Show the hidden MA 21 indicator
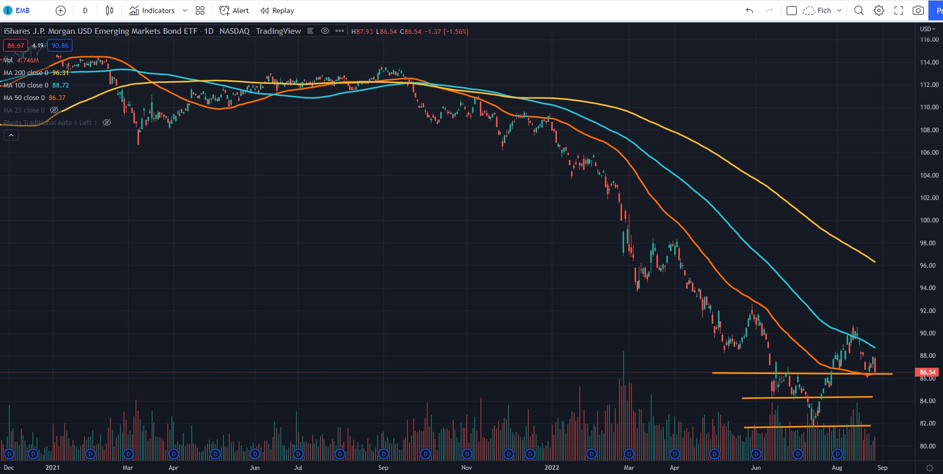 tap(54, 110)
